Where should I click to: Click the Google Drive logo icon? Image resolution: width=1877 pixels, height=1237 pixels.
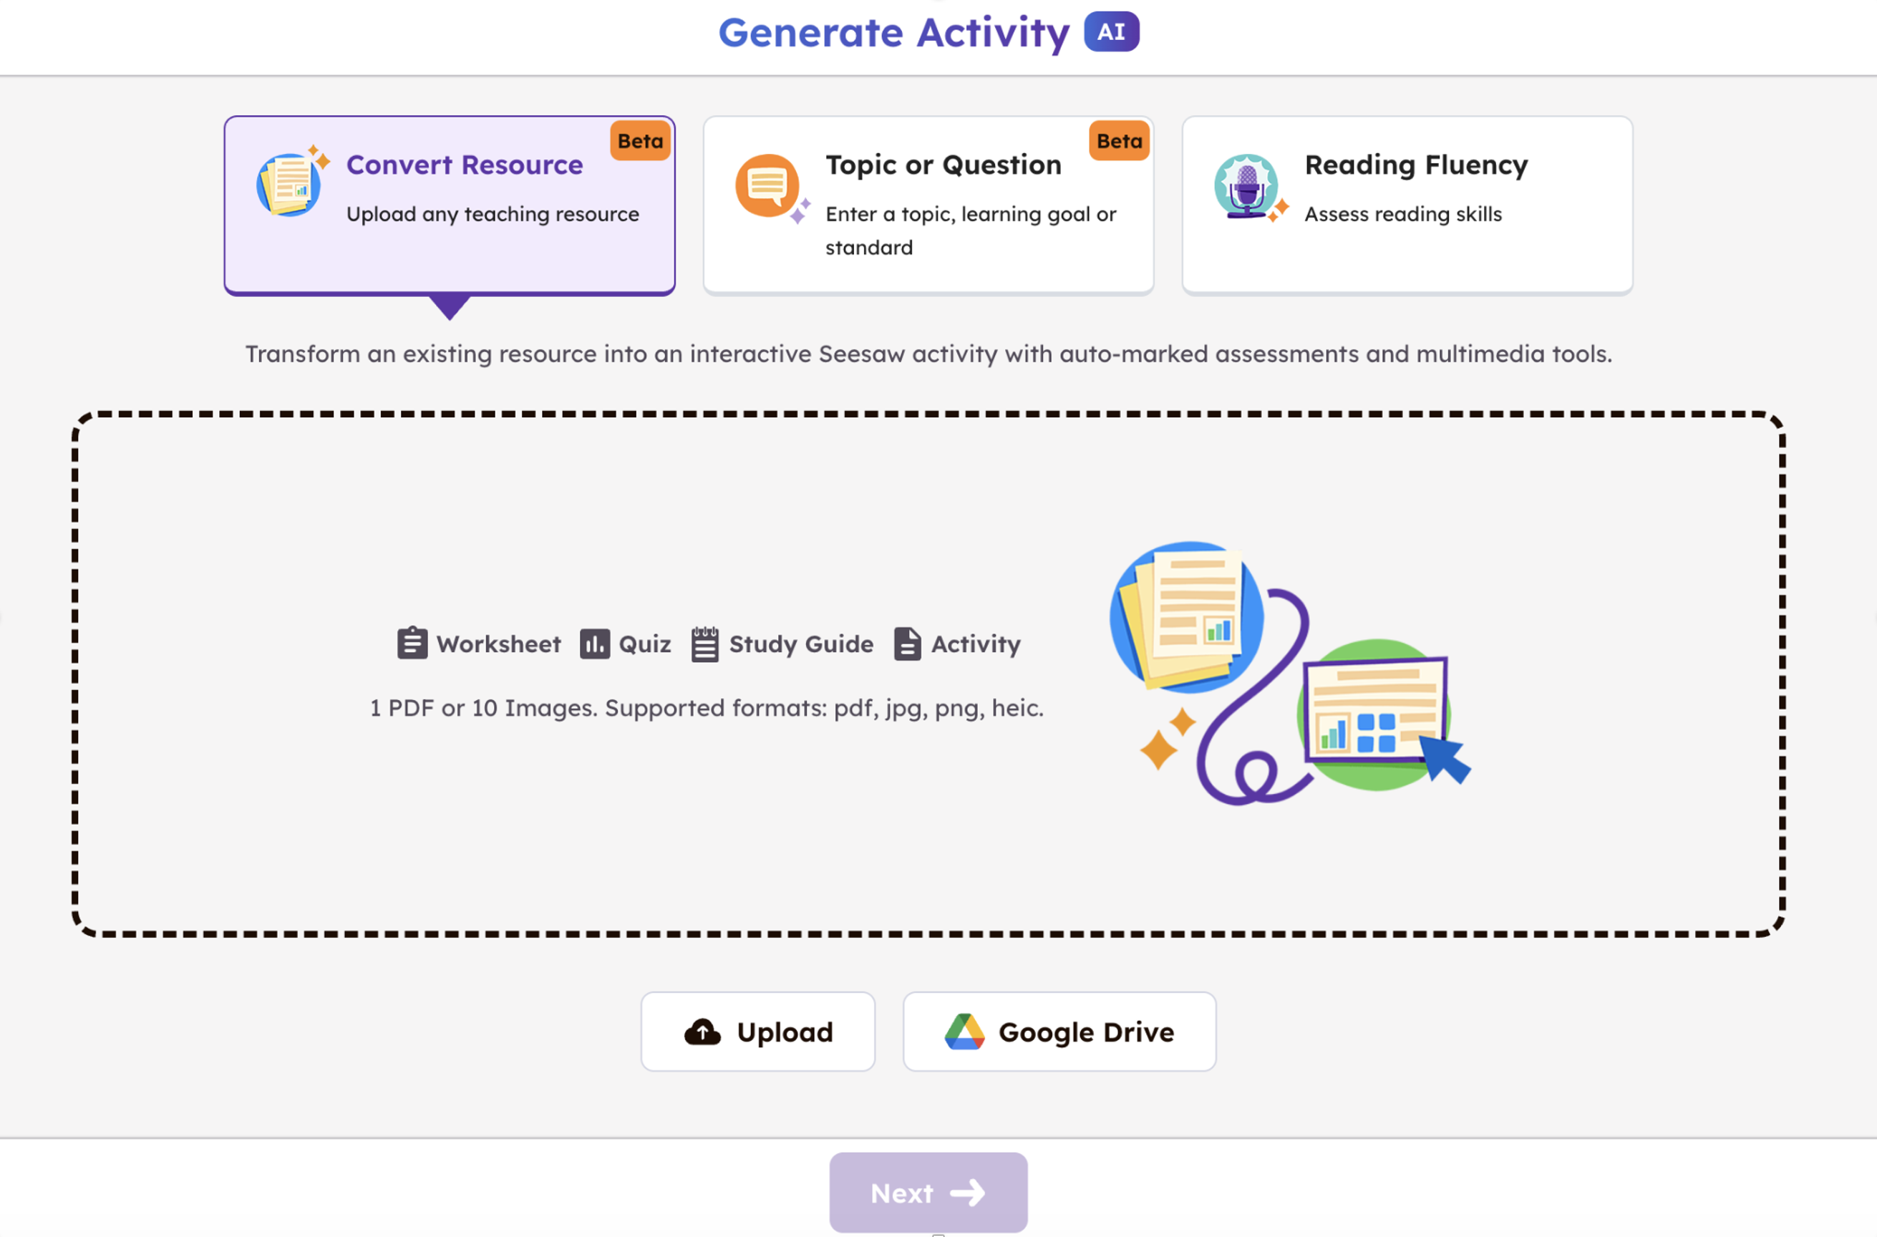click(x=964, y=1031)
